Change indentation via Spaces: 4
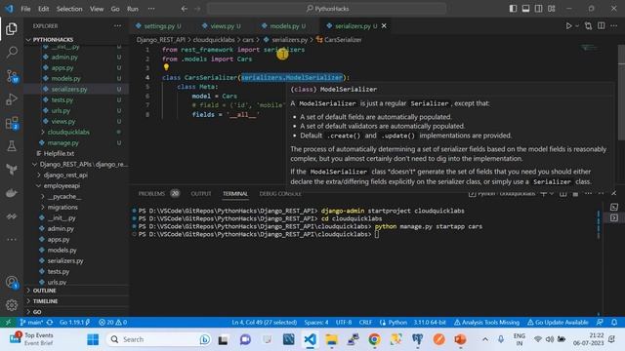This screenshot has height=351, width=625. [x=316, y=322]
